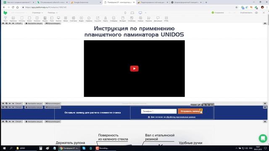
Task: Expand the device preview dropdown arrow
Action: (145, 13)
